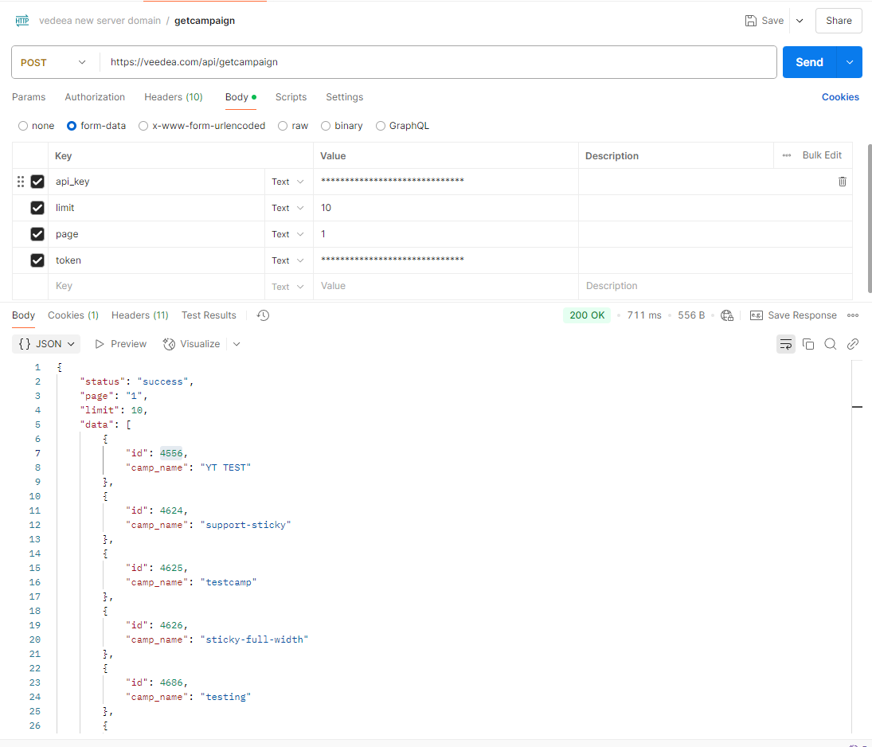Delete the api_key row with trash icon
The height and width of the screenshot is (747, 872).
coord(843,182)
